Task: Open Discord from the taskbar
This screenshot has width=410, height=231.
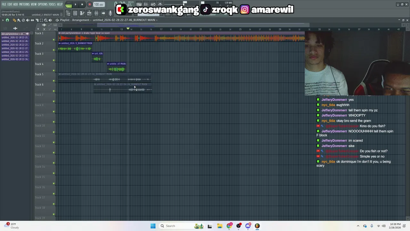Action: pos(248,226)
